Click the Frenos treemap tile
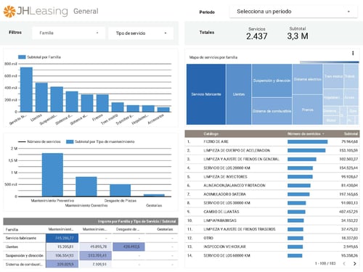This screenshot has width=363, height=272. [x=307, y=110]
